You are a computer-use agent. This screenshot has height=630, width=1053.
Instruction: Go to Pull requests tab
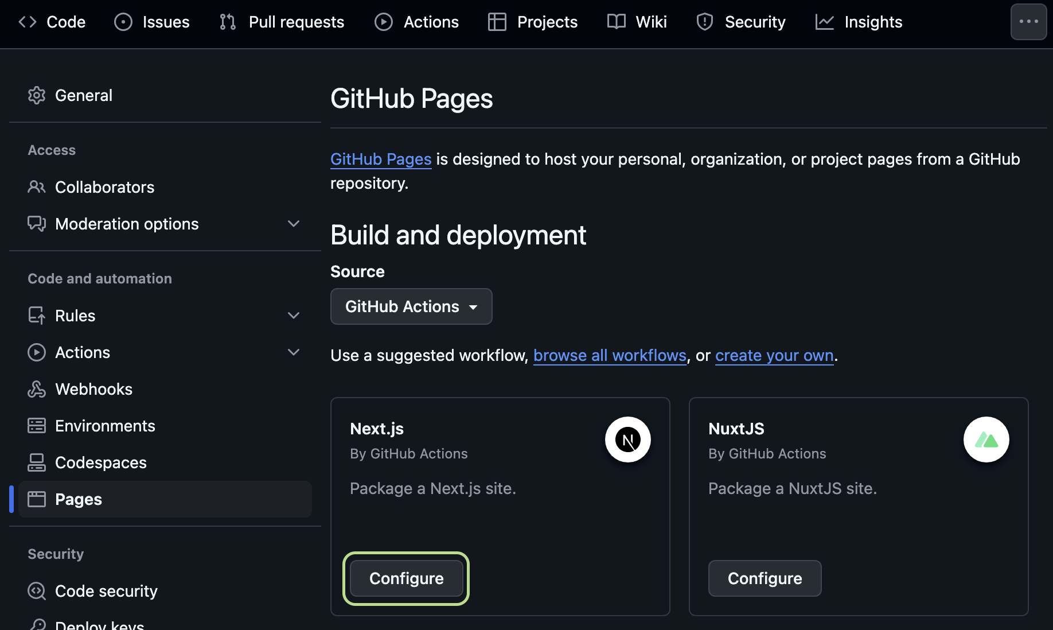(282, 22)
